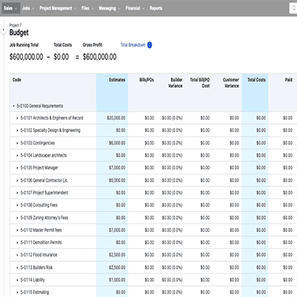Expand 5-0102 Specialty Design & Engineering row
The height and width of the screenshot is (297, 297).
click(17, 131)
